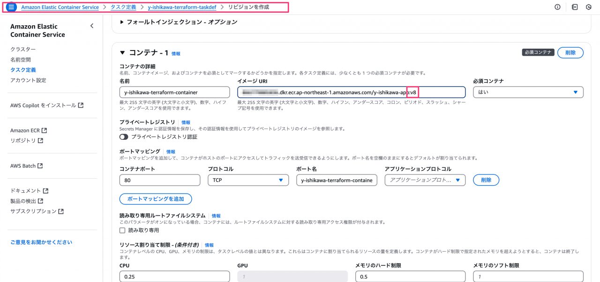Open 情報 link next to プライベートレジストリ
The width and height of the screenshot is (600, 282).
click(x=186, y=123)
